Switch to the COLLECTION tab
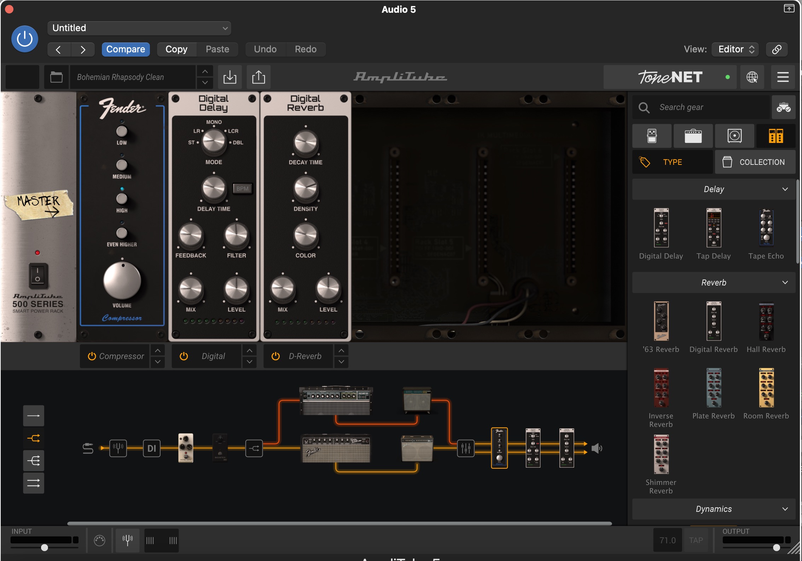This screenshot has height=561, width=802. 755,162
